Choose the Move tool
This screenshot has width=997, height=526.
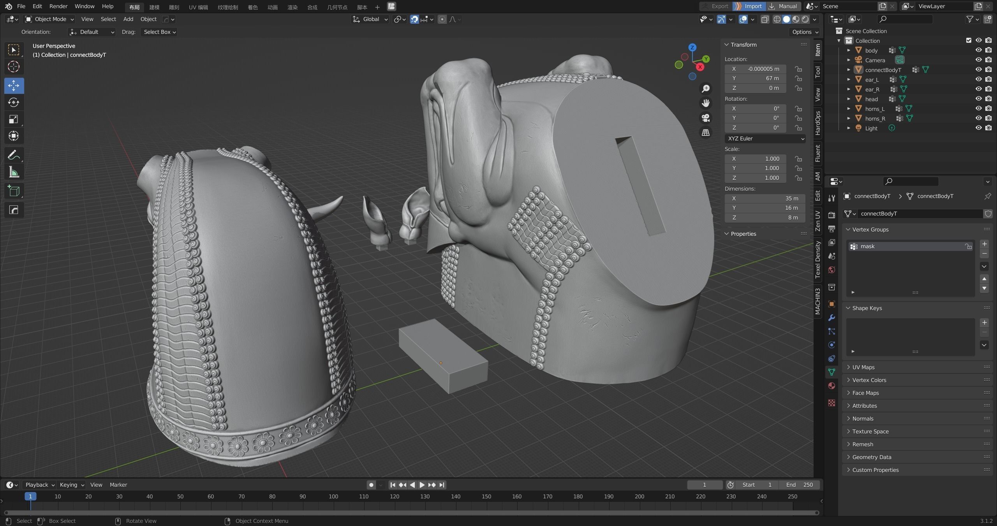(14, 85)
